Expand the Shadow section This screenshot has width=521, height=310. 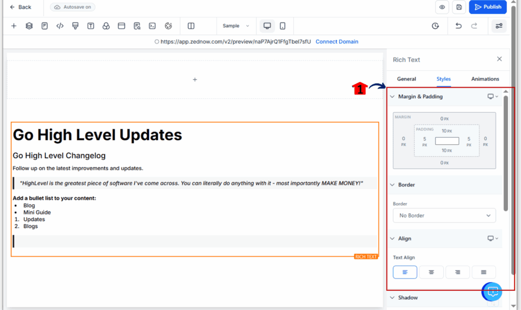coord(392,298)
